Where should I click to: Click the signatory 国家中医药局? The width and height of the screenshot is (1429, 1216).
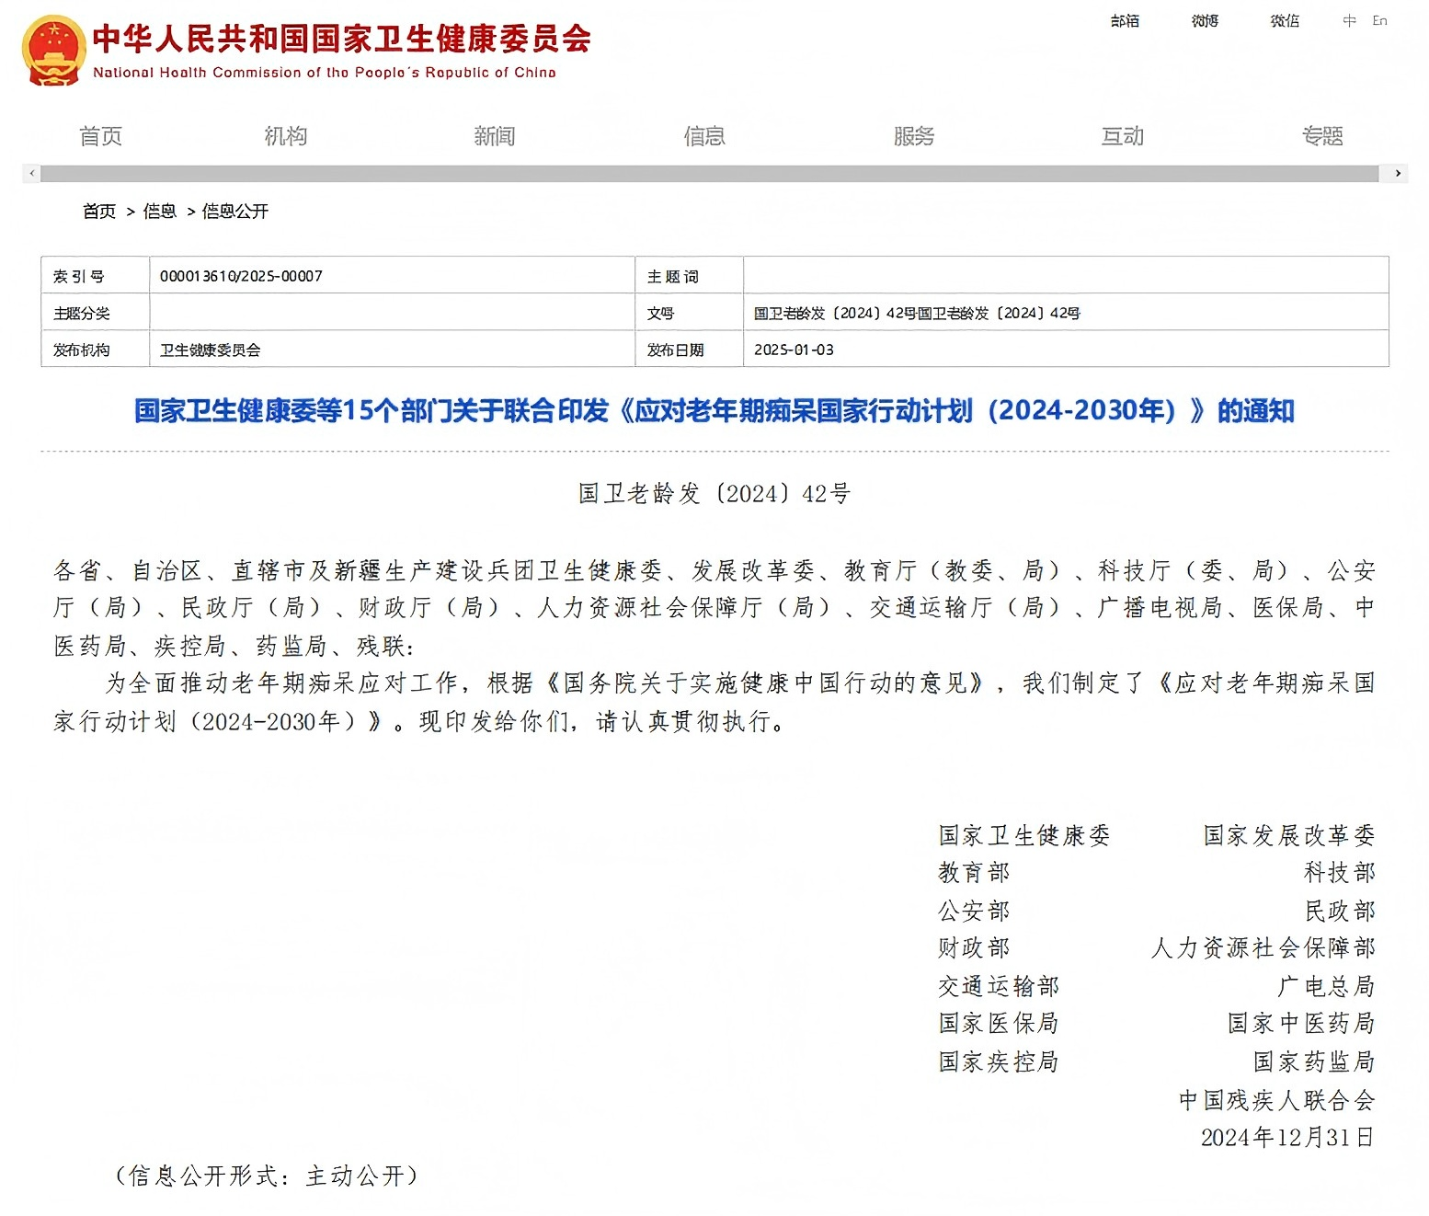coord(1301,1024)
